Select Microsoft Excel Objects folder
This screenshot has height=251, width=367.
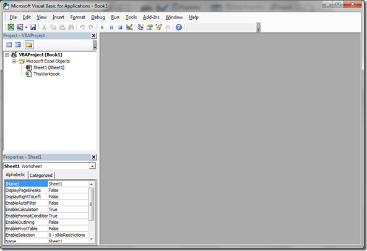pos(48,61)
